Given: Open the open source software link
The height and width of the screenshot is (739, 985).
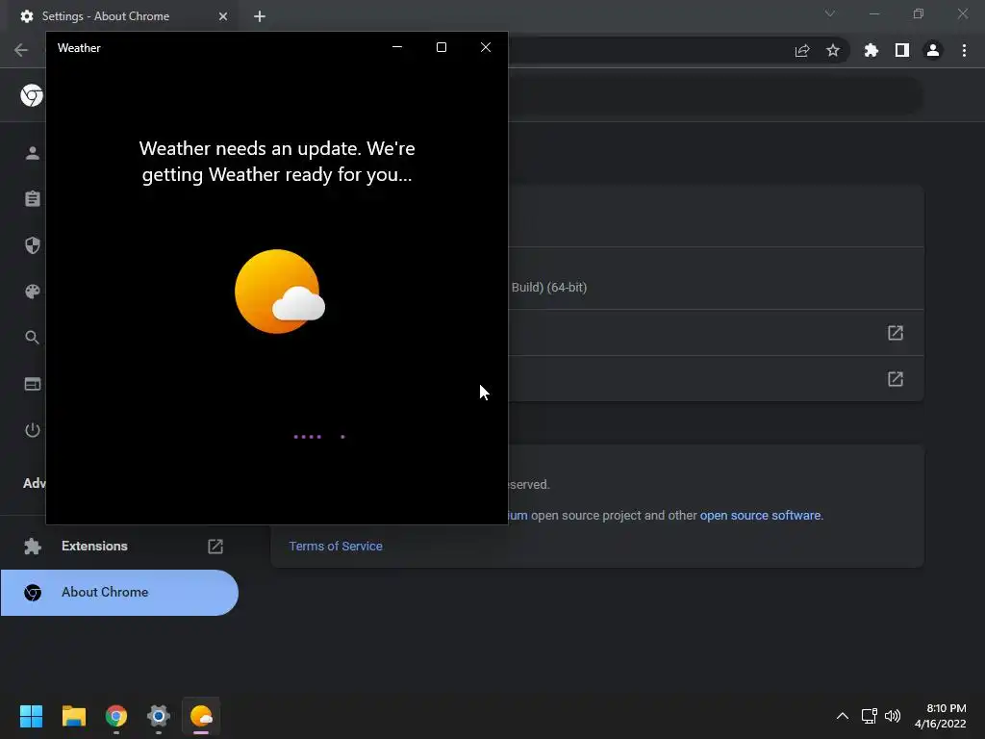Looking at the screenshot, I should 760,516.
